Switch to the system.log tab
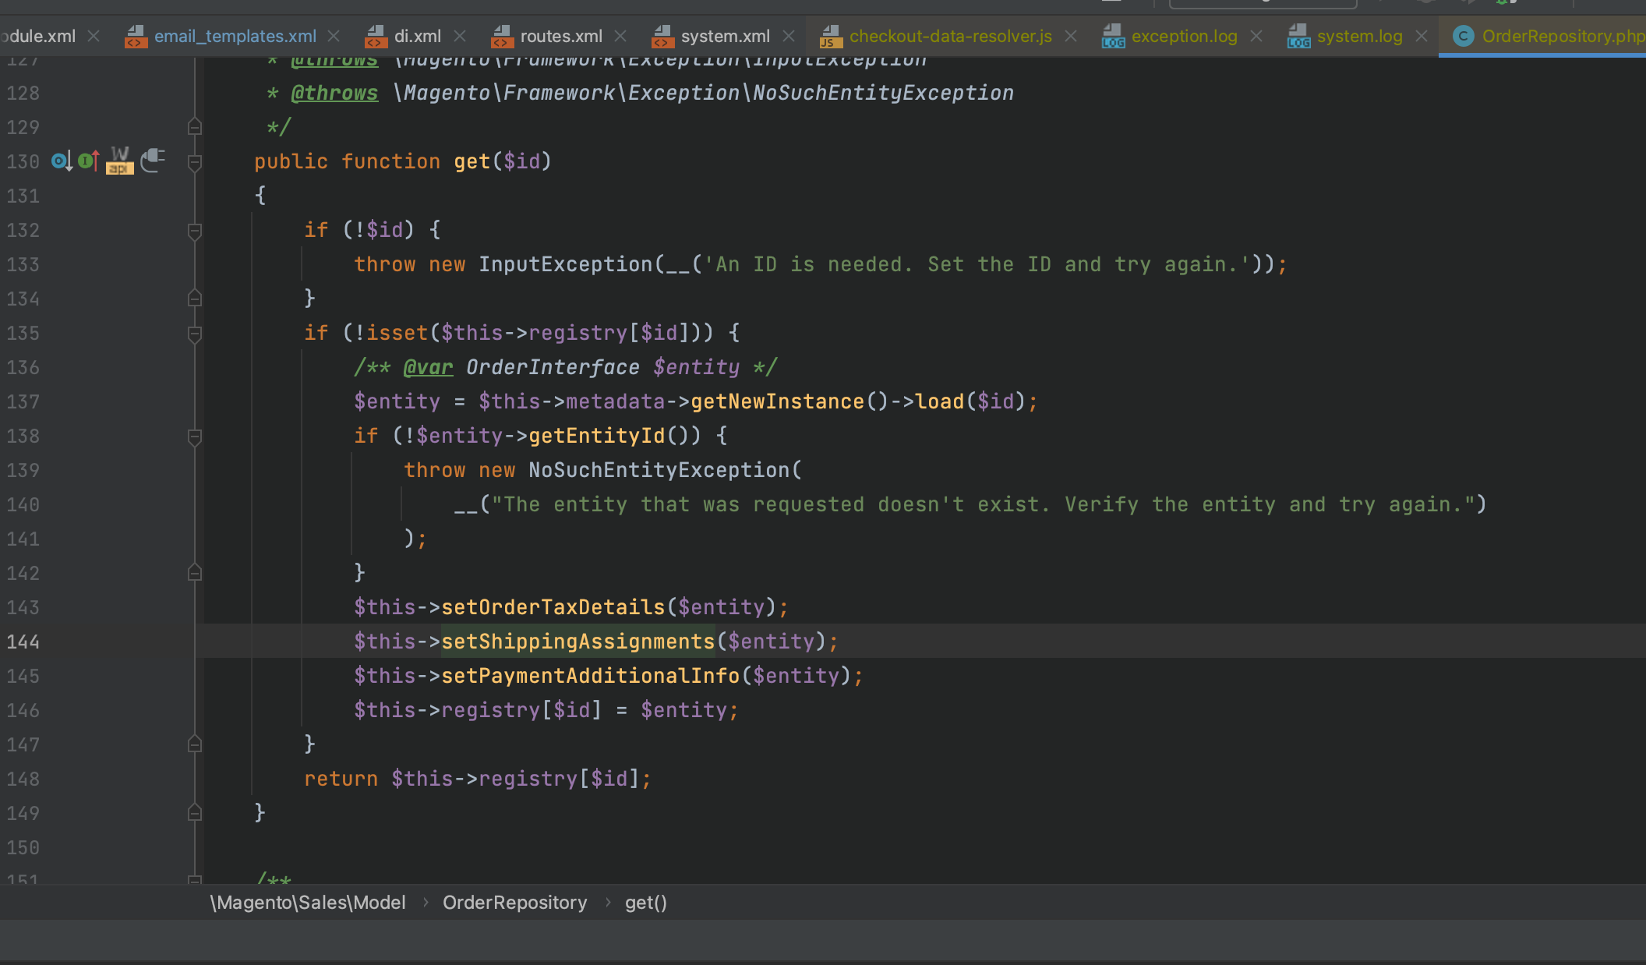1646x965 pixels. coord(1359,36)
